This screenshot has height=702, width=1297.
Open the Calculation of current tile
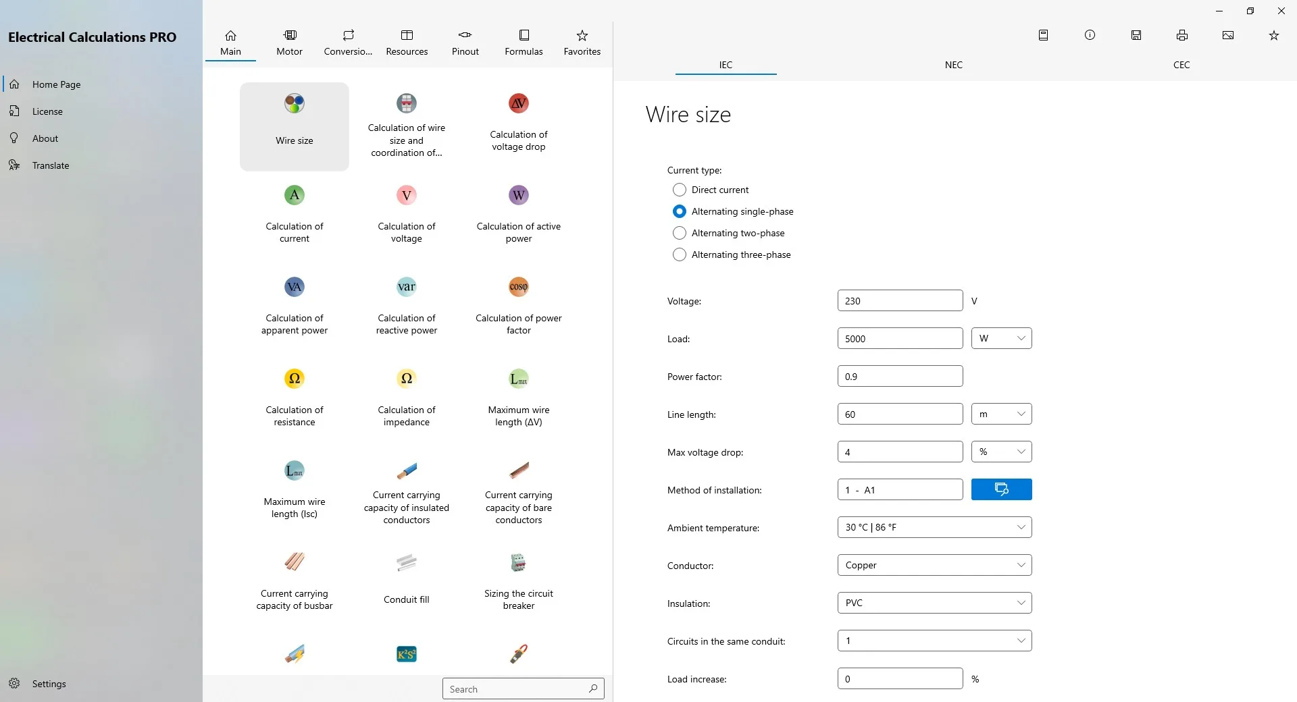point(295,219)
